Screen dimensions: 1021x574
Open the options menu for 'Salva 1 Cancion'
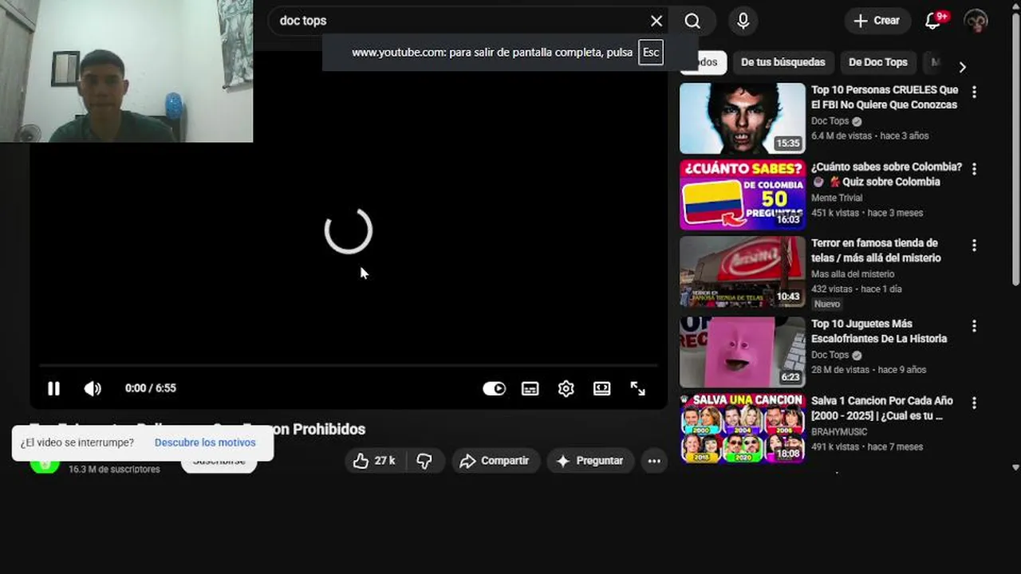click(974, 403)
